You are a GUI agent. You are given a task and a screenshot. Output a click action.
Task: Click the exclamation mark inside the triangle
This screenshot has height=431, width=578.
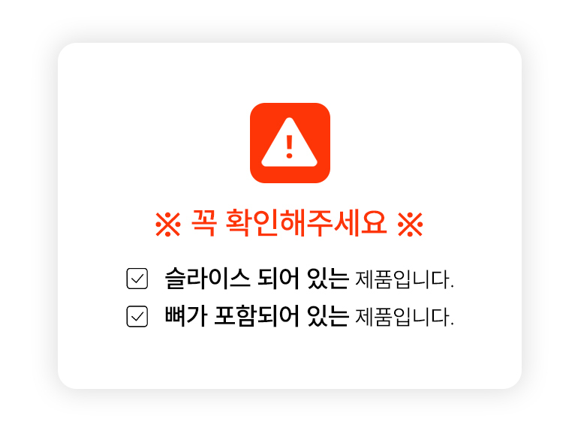pos(289,147)
